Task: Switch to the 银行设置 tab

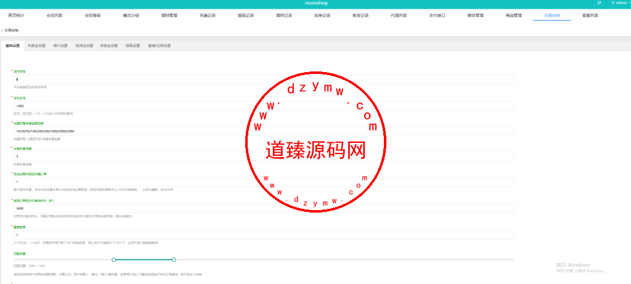Action: 60,46
